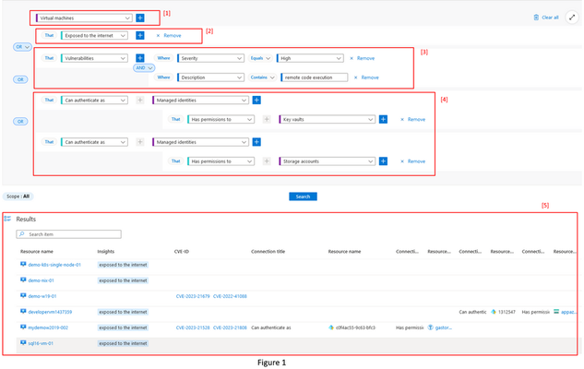Open the CVE-2023-21679 link

pyautogui.click(x=193, y=296)
